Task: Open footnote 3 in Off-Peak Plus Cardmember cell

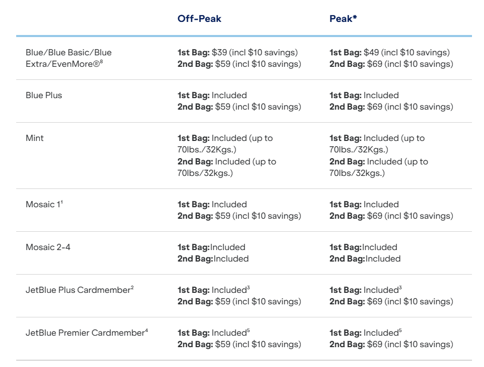Action: click(248, 288)
